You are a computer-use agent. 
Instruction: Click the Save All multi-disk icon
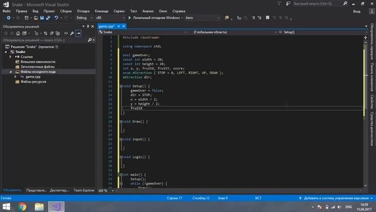pos(48,18)
